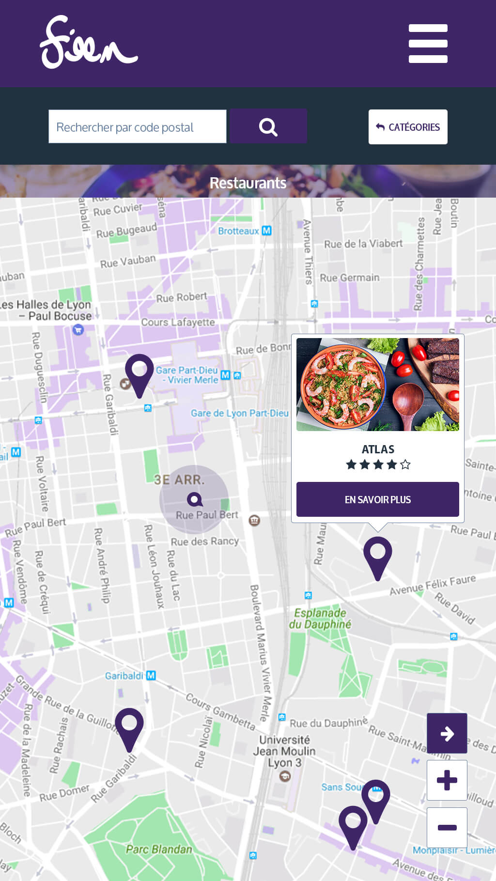496x881 pixels.
Task: Click the Atlas restaurant food photo
Action: (x=378, y=385)
